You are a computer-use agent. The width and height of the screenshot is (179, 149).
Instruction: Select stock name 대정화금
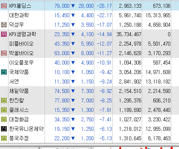[19, 120]
